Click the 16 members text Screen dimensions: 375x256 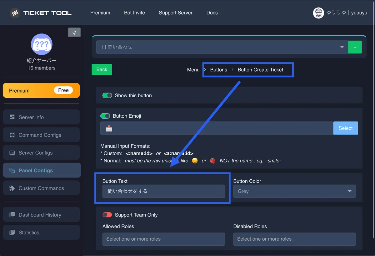point(42,68)
